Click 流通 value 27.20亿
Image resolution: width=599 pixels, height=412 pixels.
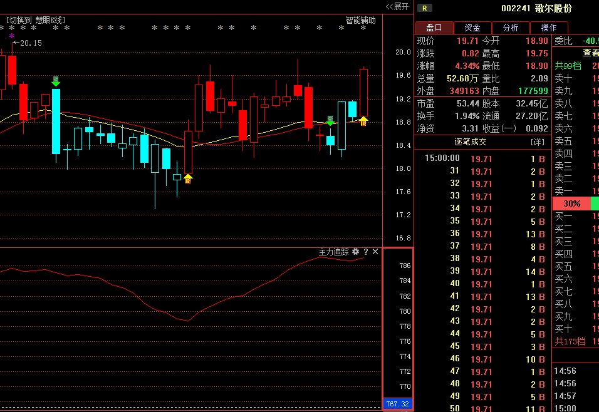coord(532,116)
